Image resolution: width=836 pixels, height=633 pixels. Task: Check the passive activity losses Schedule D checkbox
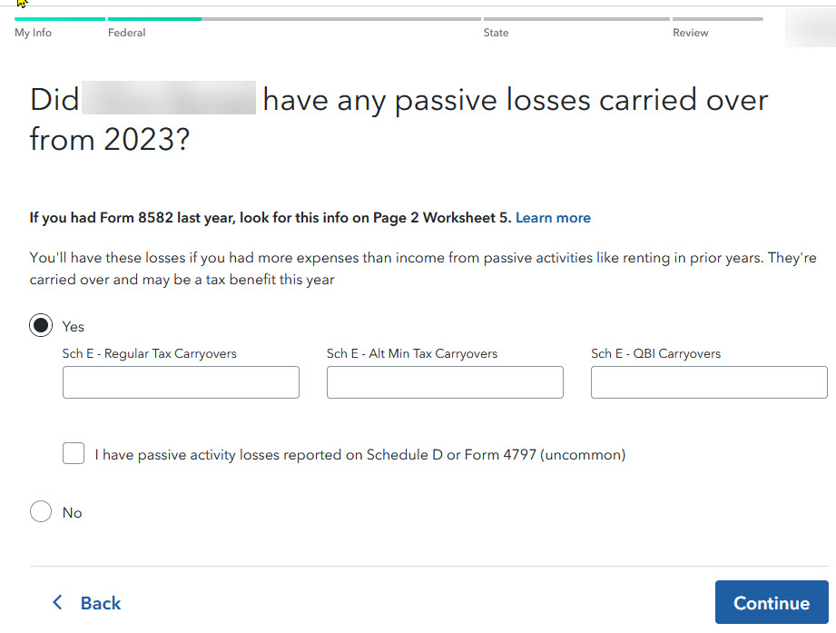[74, 454]
